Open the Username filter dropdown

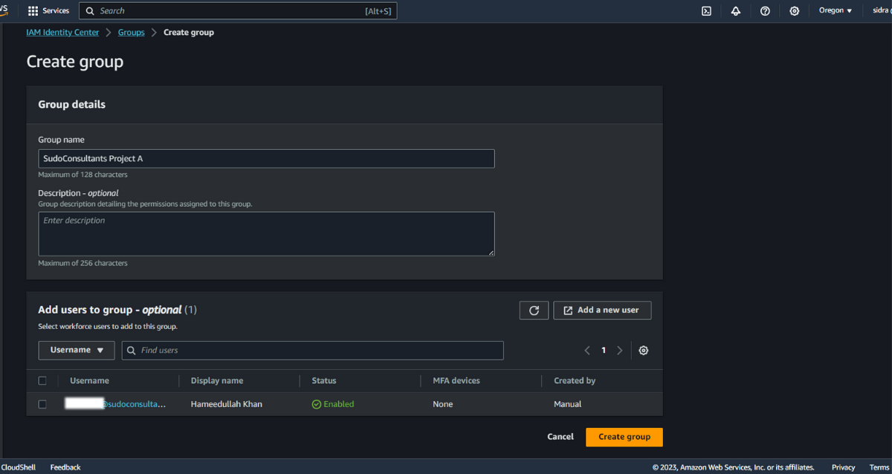click(x=77, y=350)
